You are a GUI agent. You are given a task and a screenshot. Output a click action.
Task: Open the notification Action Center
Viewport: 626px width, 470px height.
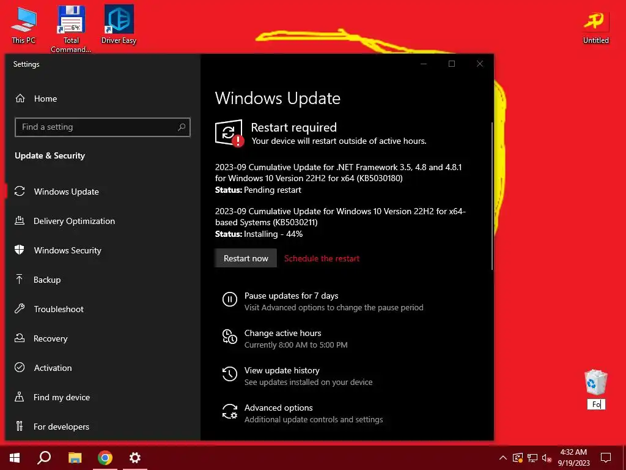pyautogui.click(x=606, y=458)
